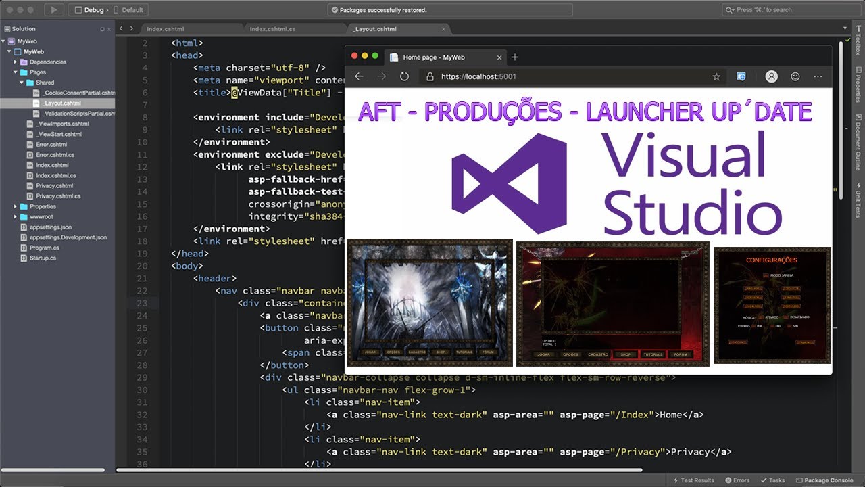865x487 pixels.
Task: Click the Dependencies folder icon
Action: pyautogui.click(x=24, y=62)
